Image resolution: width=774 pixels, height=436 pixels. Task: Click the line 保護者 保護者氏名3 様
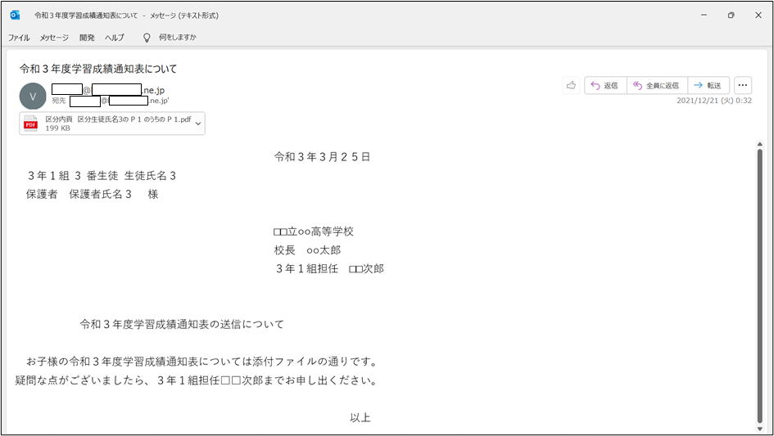click(93, 195)
